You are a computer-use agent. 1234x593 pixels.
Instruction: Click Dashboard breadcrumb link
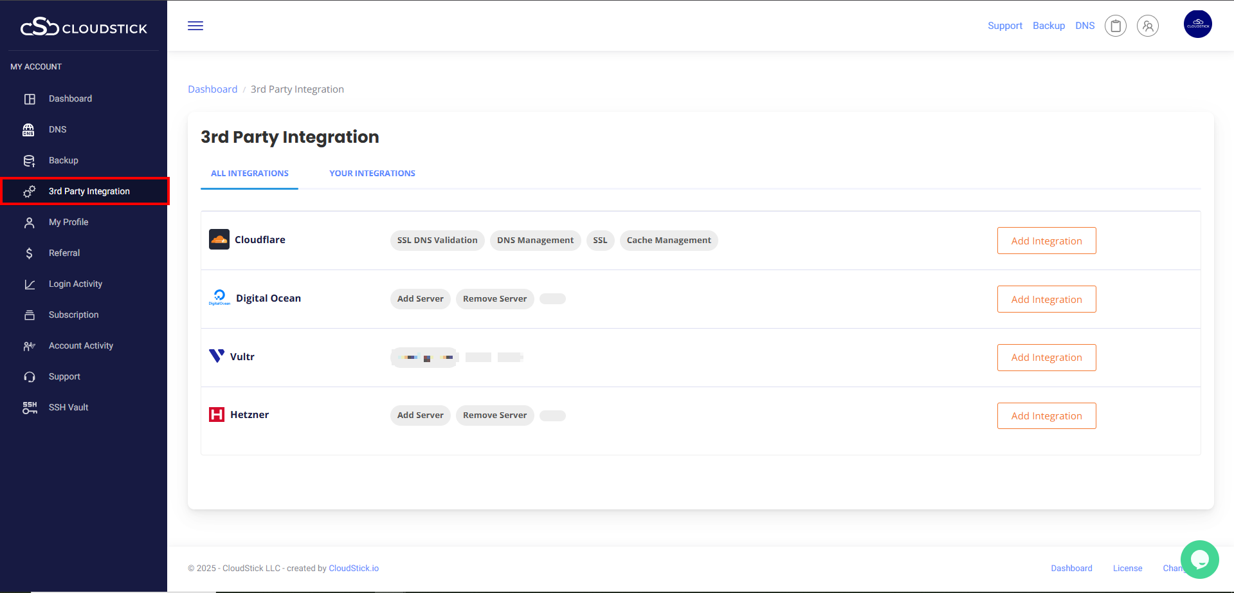tap(212, 89)
